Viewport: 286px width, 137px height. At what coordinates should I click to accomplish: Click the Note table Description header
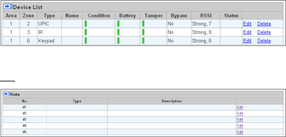(x=171, y=101)
